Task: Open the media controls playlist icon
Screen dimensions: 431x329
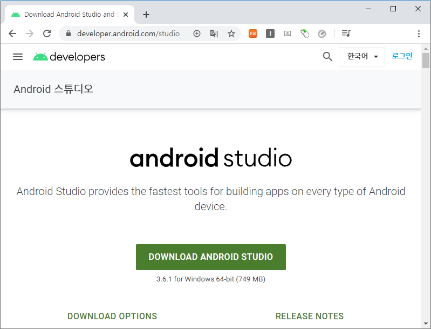Action: 346,33
